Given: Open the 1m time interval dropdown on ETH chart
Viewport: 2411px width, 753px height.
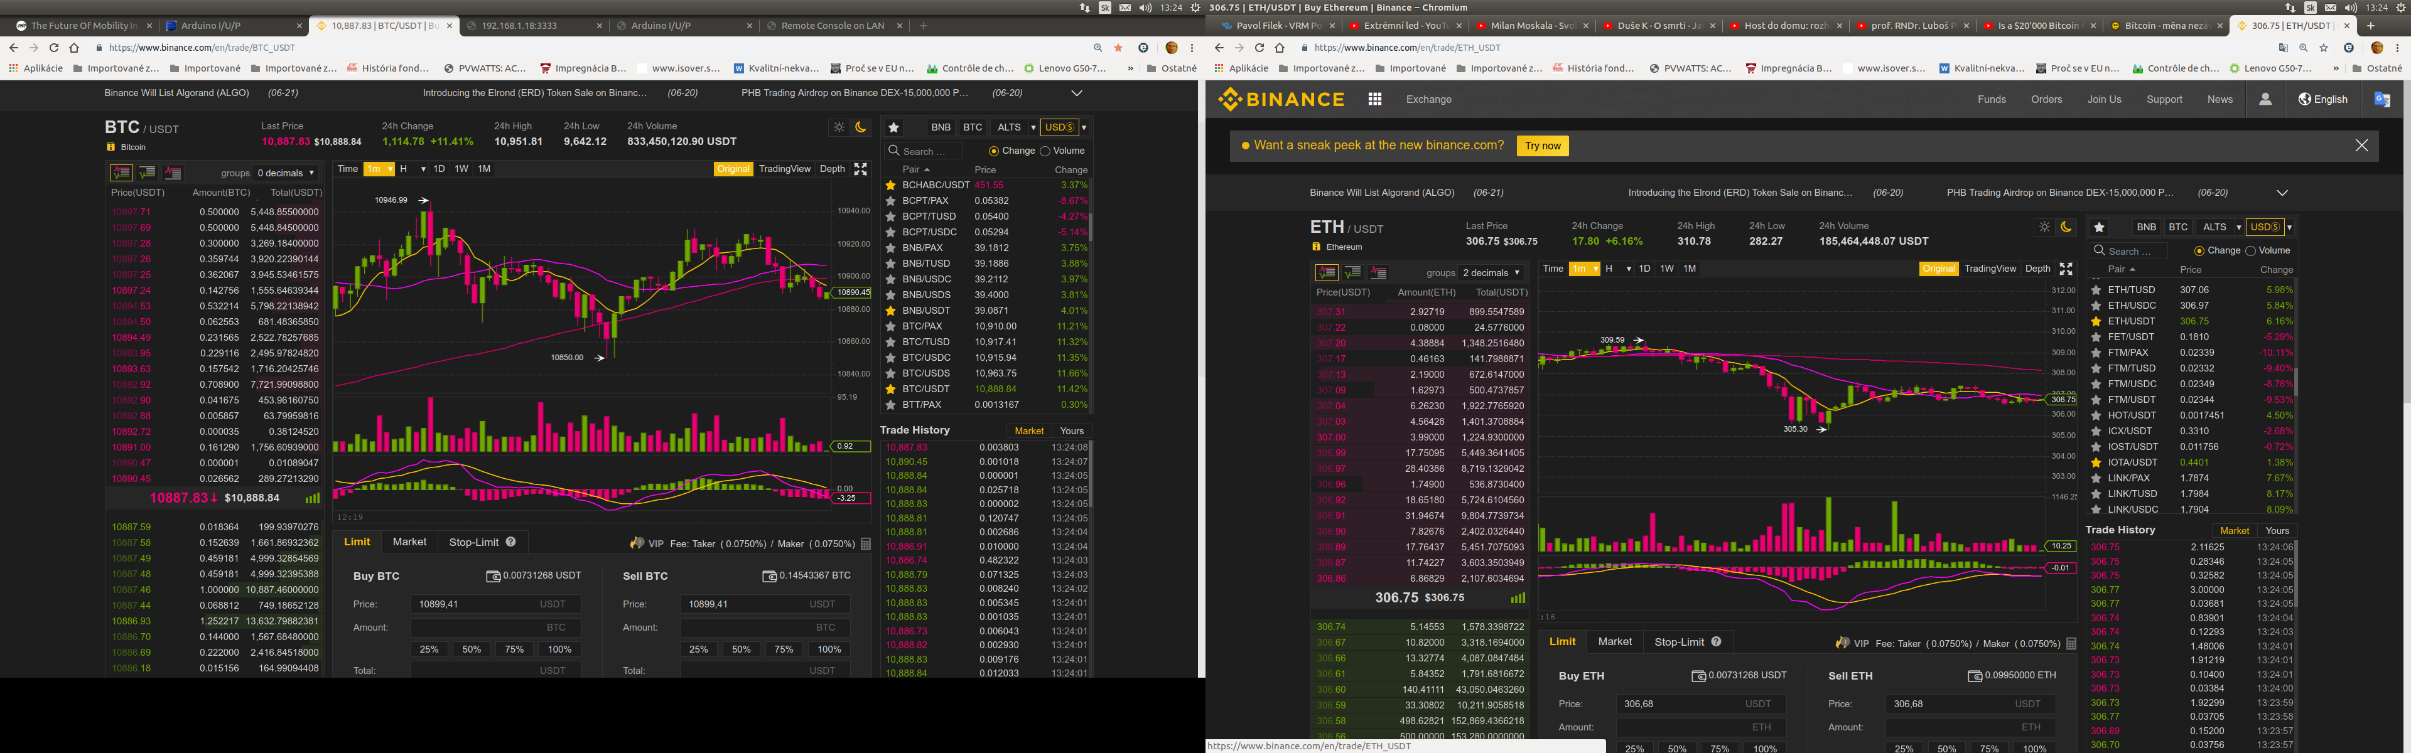Looking at the screenshot, I should (x=1585, y=269).
